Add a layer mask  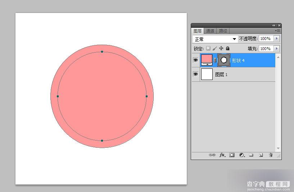point(232,155)
